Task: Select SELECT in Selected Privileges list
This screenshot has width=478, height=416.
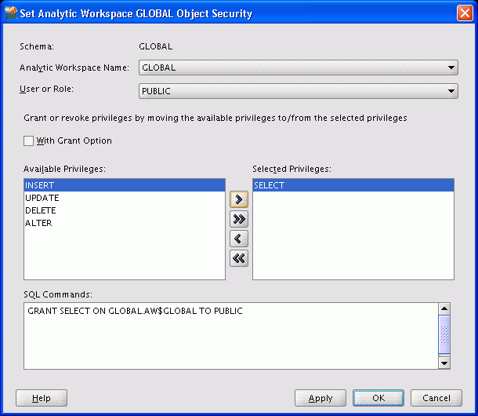Action: click(353, 185)
